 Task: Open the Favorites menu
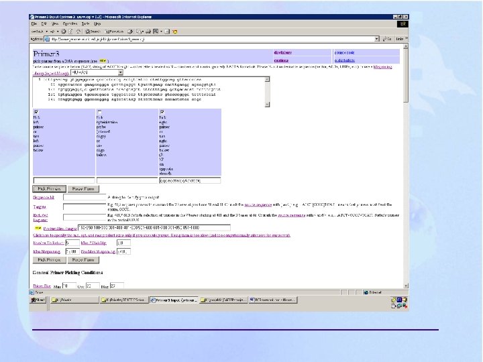pyautogui.click(x=70, y=23)
